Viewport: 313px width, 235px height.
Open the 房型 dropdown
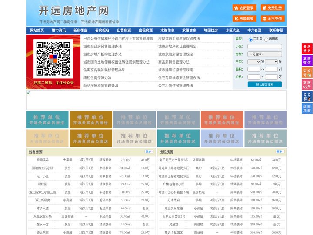pyautogui.click(x=265, y=54)
